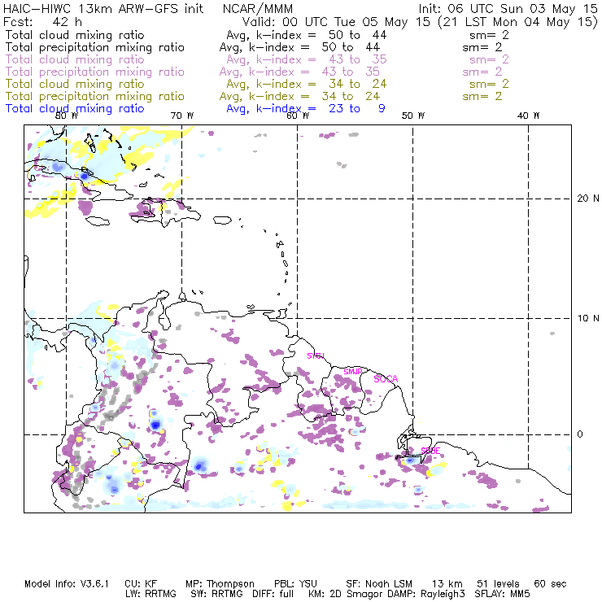Click olive sm= 2 in cloud mixing row
The height and width of the screenshot is (602, 602).
point(489,84)
